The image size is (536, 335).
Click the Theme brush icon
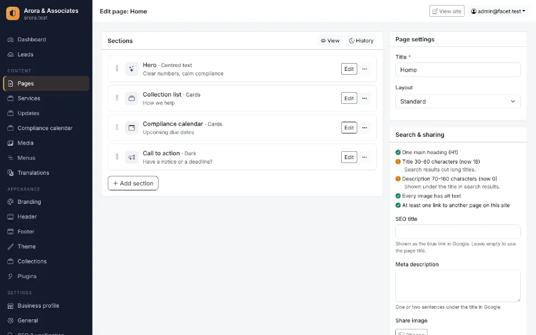click(x=11, y=246)
